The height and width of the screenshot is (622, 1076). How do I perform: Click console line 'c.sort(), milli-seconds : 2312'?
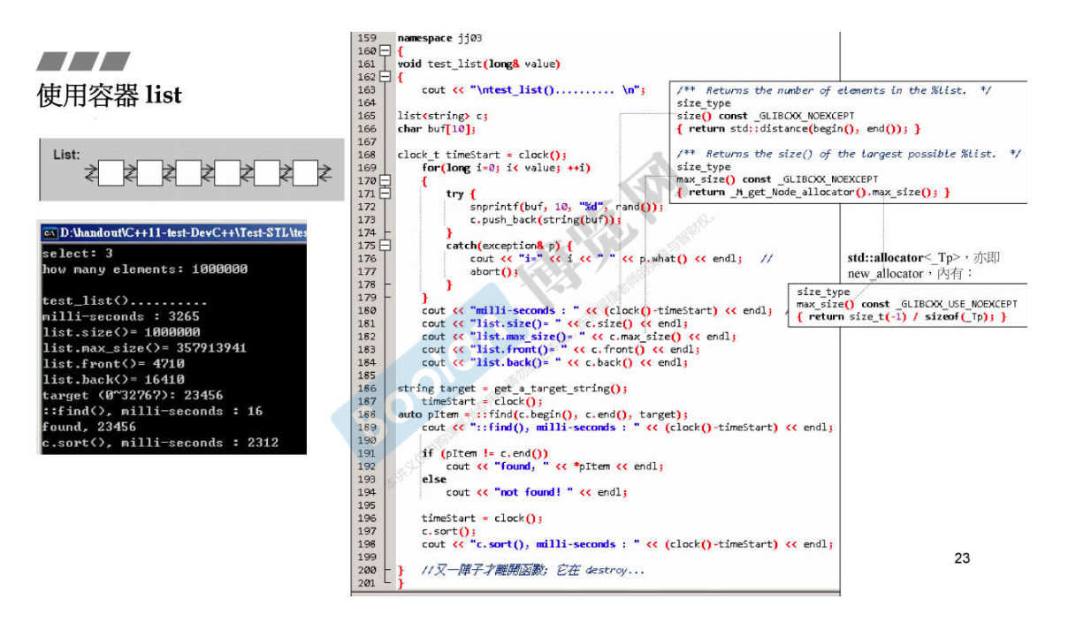coord(160,443)
